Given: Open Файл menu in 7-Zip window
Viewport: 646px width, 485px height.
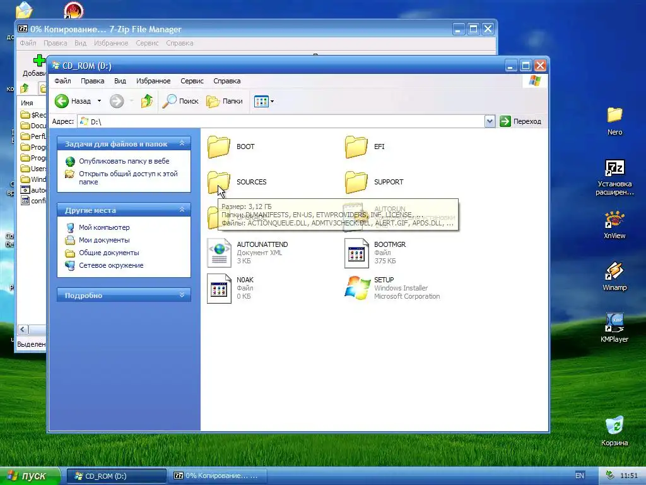Looking at the screenshot, I should pyautogui.click(x=28, y=43).
